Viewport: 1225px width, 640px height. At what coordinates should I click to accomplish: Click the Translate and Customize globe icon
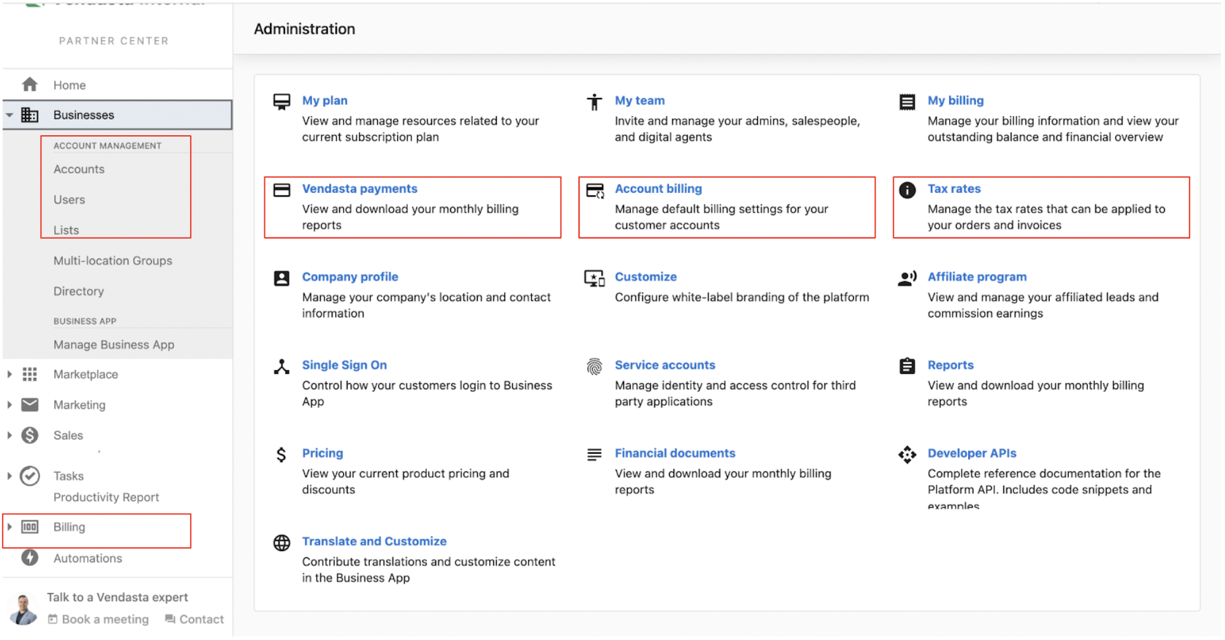[281, 543]
